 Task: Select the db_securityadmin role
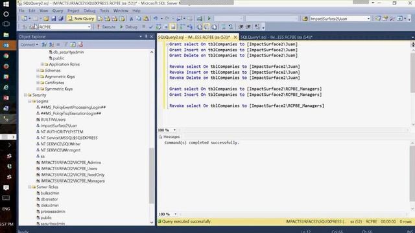coord(68,52)
